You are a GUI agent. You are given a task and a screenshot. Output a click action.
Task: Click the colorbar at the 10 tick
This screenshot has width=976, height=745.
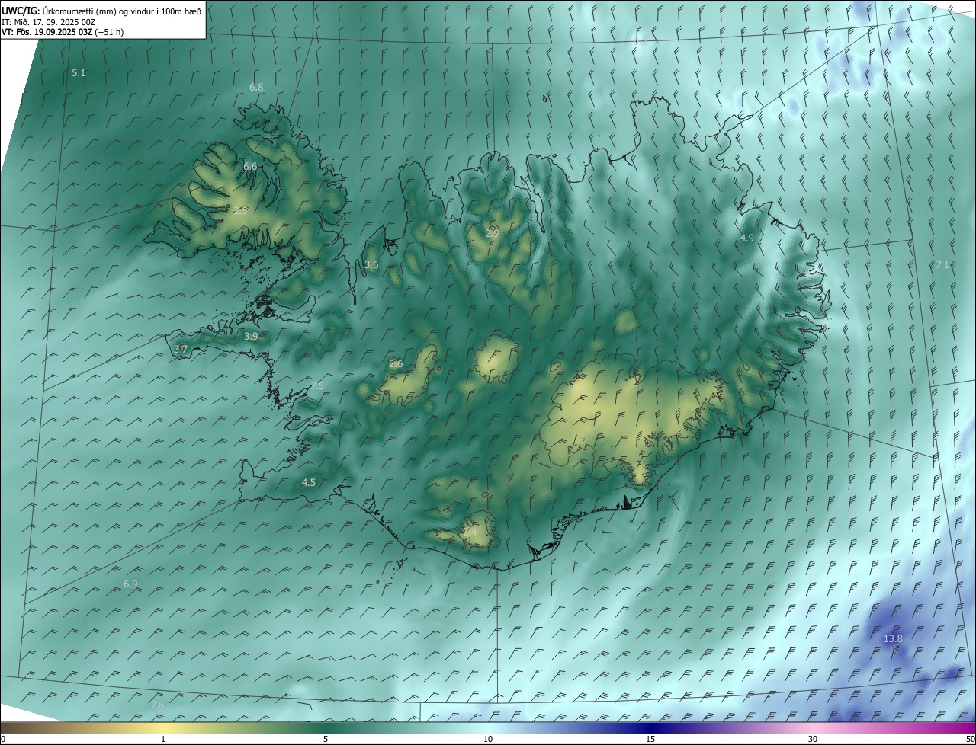[x=488, y=740]
